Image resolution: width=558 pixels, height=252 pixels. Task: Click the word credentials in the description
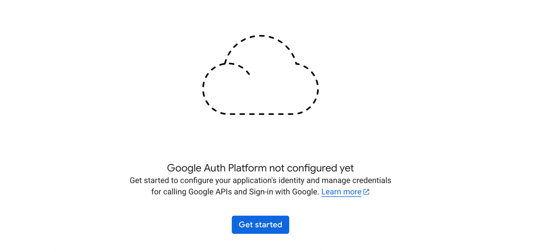point(372,180)
